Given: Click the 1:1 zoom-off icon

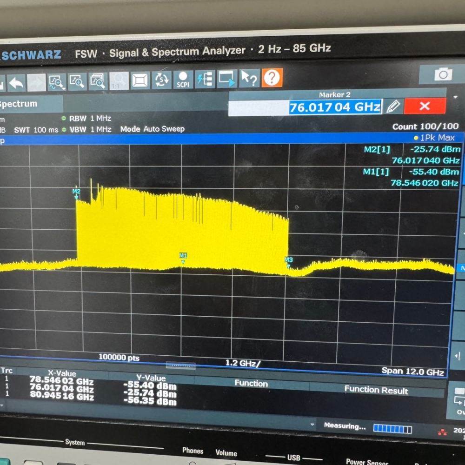Looking at the screenshot, I should tap(119, 80).
